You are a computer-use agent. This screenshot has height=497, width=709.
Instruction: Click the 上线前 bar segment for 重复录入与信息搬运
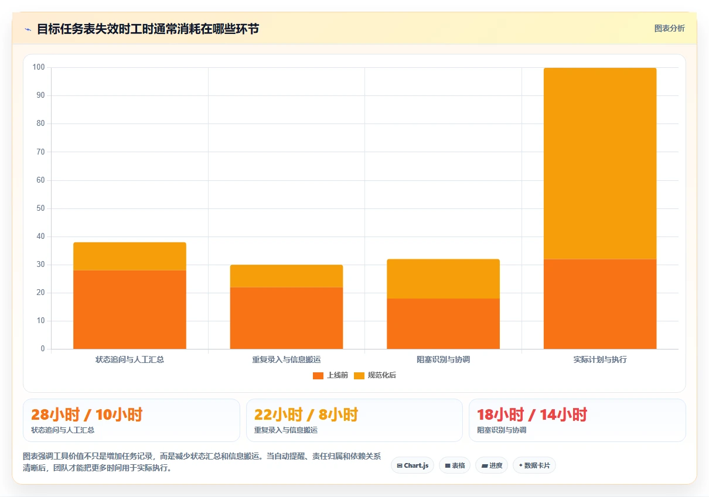tap(287, 318)
